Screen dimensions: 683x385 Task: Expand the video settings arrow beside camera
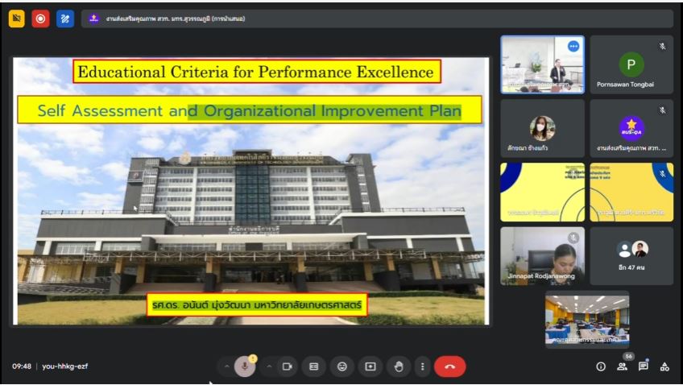(269, 366)
